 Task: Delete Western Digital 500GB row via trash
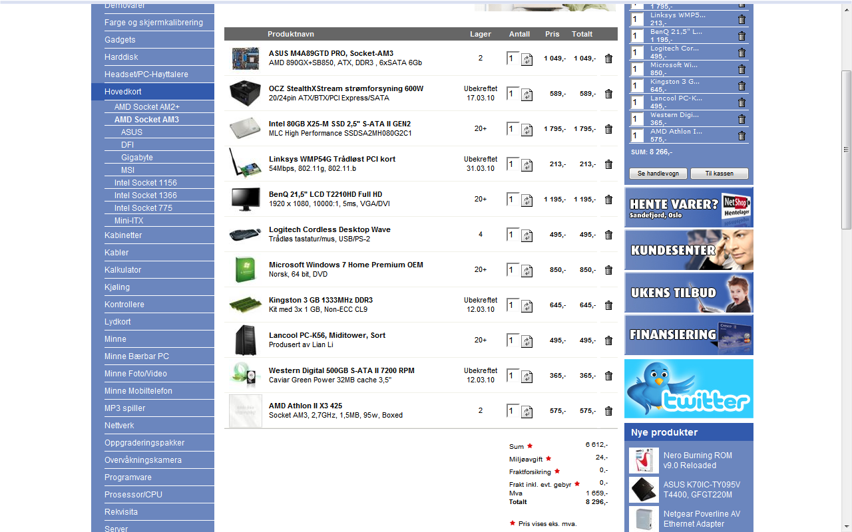pos(608,376)
